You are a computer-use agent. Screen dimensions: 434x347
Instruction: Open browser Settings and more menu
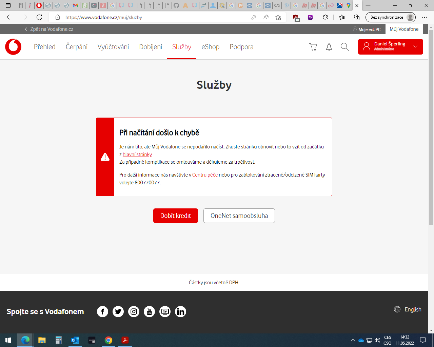425,17
